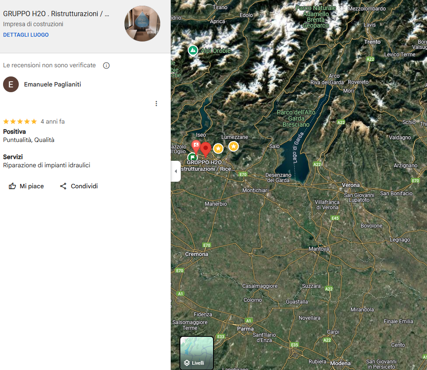Click the Alpi Orobie green park icon
The image size is (427, 370).
(193, 50)
